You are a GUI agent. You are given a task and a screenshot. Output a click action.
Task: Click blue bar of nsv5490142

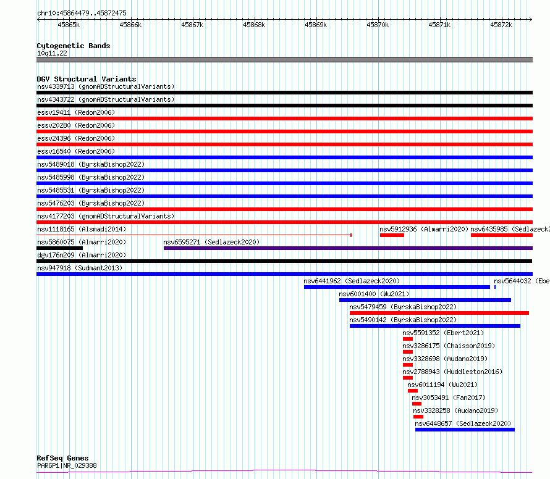[x=435, y=326]
